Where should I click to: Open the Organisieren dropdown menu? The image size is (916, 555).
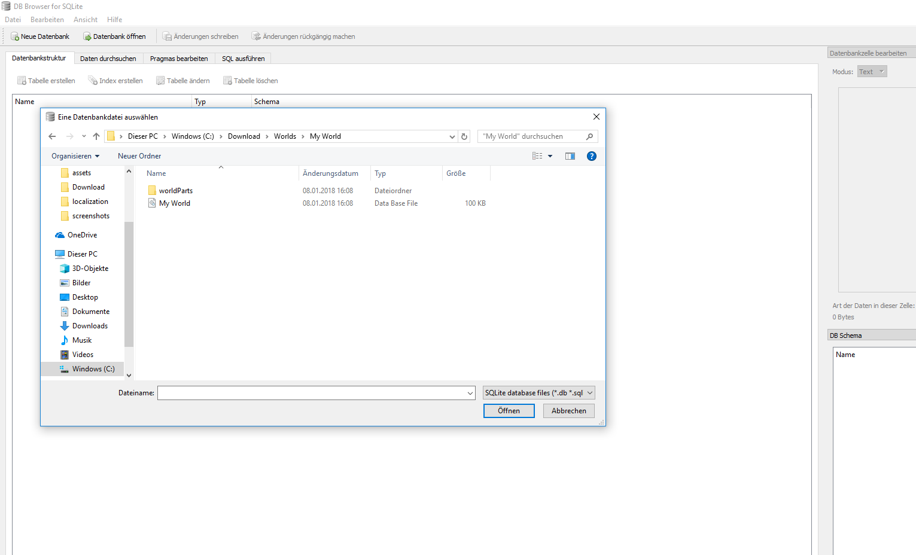pyautogui.click(x=75, y=156)
